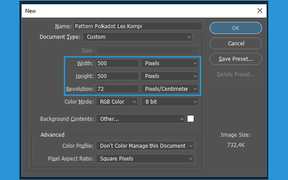This screenshot has height=180, width=288.
Task: Open the Pixel Aspect Ratio dropdown
Action: [145, 158]
